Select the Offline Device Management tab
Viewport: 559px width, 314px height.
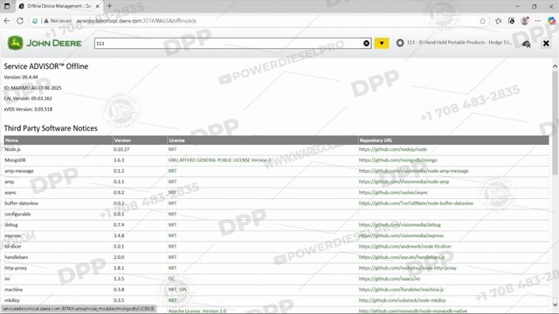pos(59,6)
